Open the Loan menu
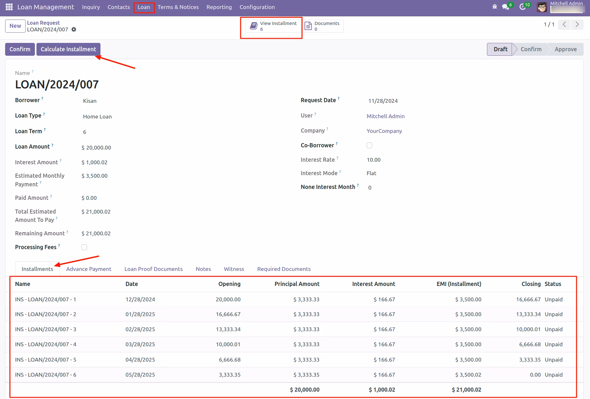 [144, 7]
